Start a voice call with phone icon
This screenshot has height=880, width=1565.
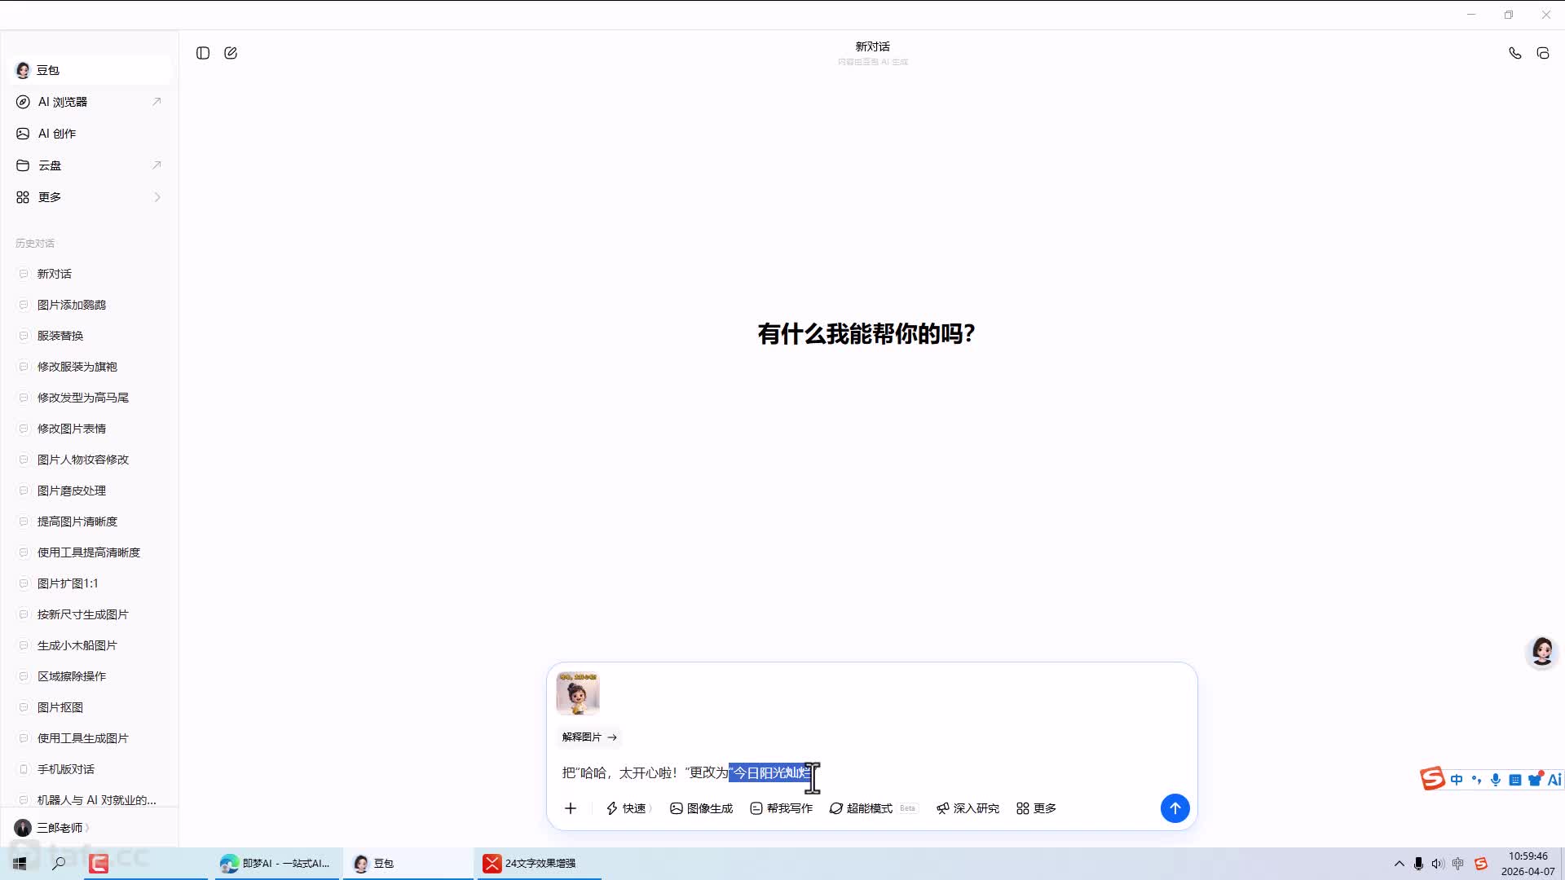pos(1514,53)
